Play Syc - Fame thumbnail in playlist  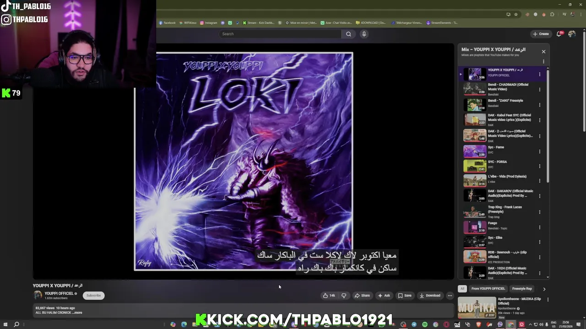[x=475, y=151]
